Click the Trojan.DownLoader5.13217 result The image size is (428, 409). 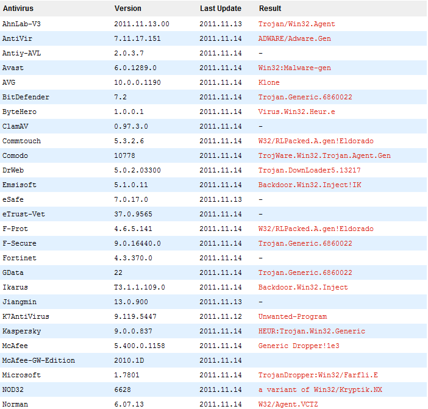click(x=310, y=170)
